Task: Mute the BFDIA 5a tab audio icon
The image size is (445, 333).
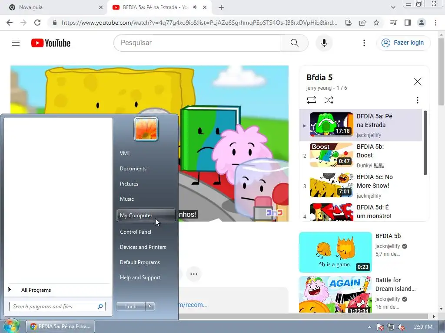Action: click(195, 7)
